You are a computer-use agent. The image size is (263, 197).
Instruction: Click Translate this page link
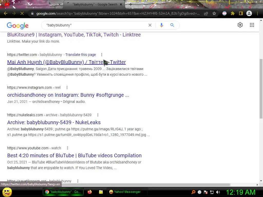click(80, 55)
